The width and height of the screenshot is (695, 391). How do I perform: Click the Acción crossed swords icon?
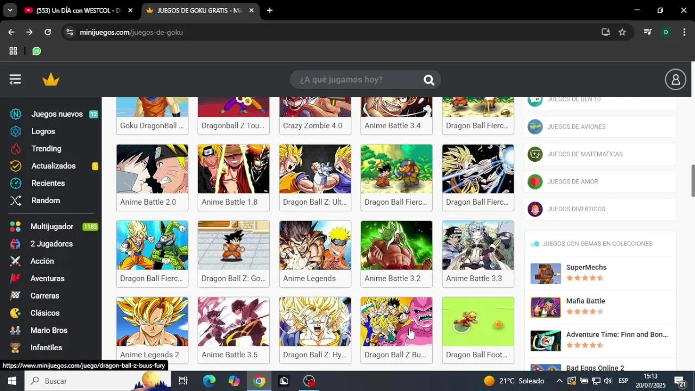pos(15,261)
